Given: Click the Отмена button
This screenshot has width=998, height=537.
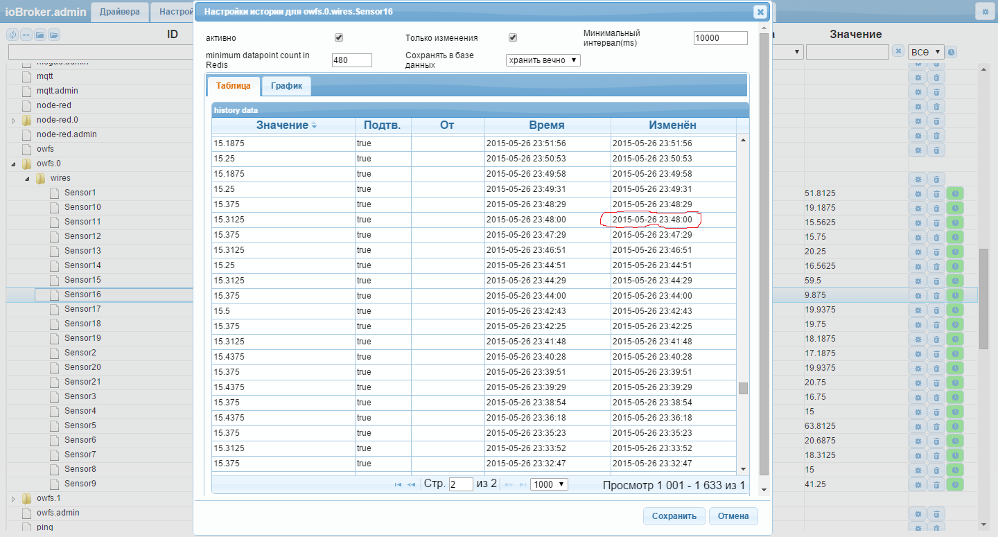Looking at the screenshot, I should point(733,516).
